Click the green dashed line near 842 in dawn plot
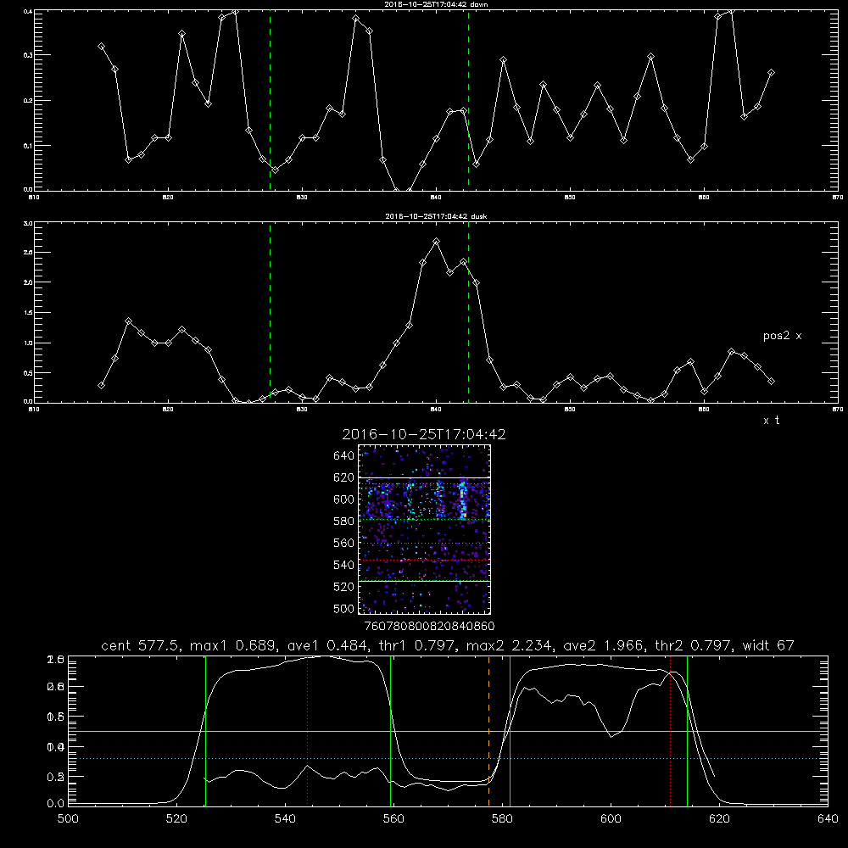Image resolution: width=848 pixels, height=848 pixels. (x=468, y=100)
